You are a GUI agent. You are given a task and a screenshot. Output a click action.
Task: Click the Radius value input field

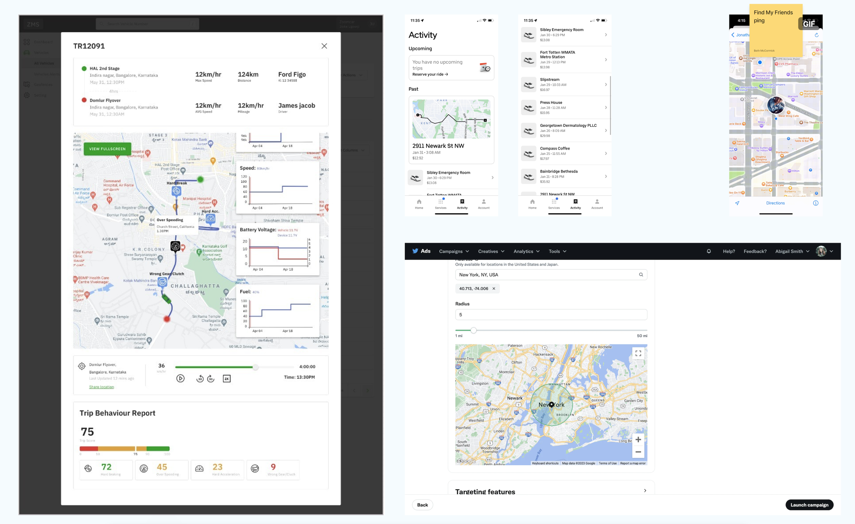pyautogui.click(x=551, y=315)
